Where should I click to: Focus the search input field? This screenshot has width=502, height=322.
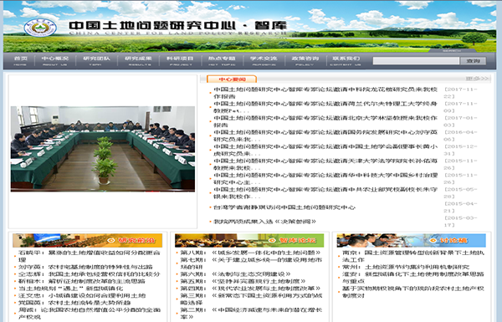coord(416,61)
